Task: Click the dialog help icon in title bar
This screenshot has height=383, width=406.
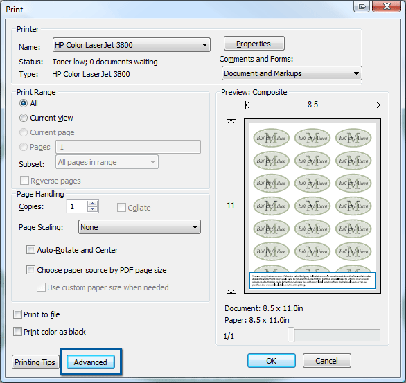Action: pos(361,6)
